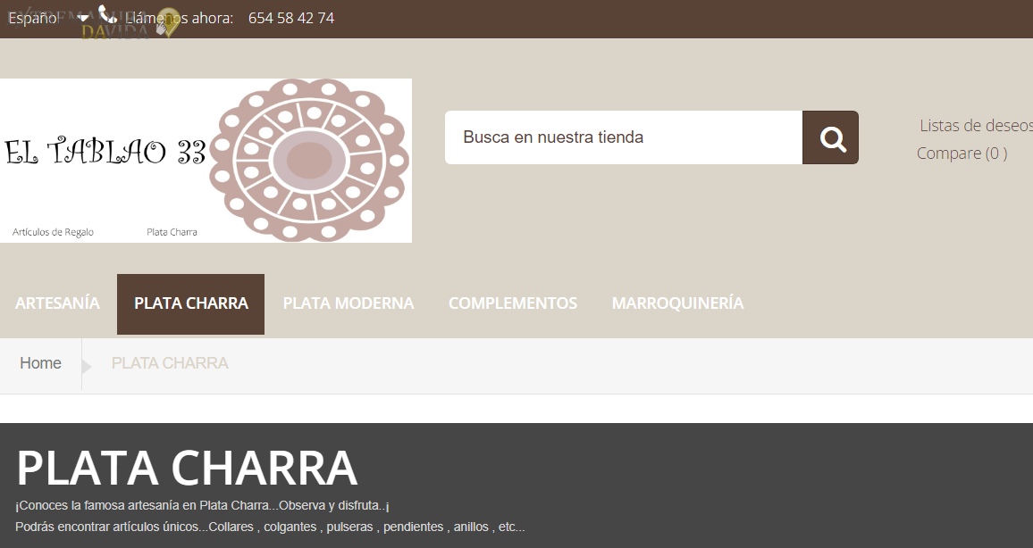This screenshot has width=1033, height=548.
Task: Focus the 'Busca en nuestra tienda' search field
Action: pyautogui.click(x=623, y=137)
